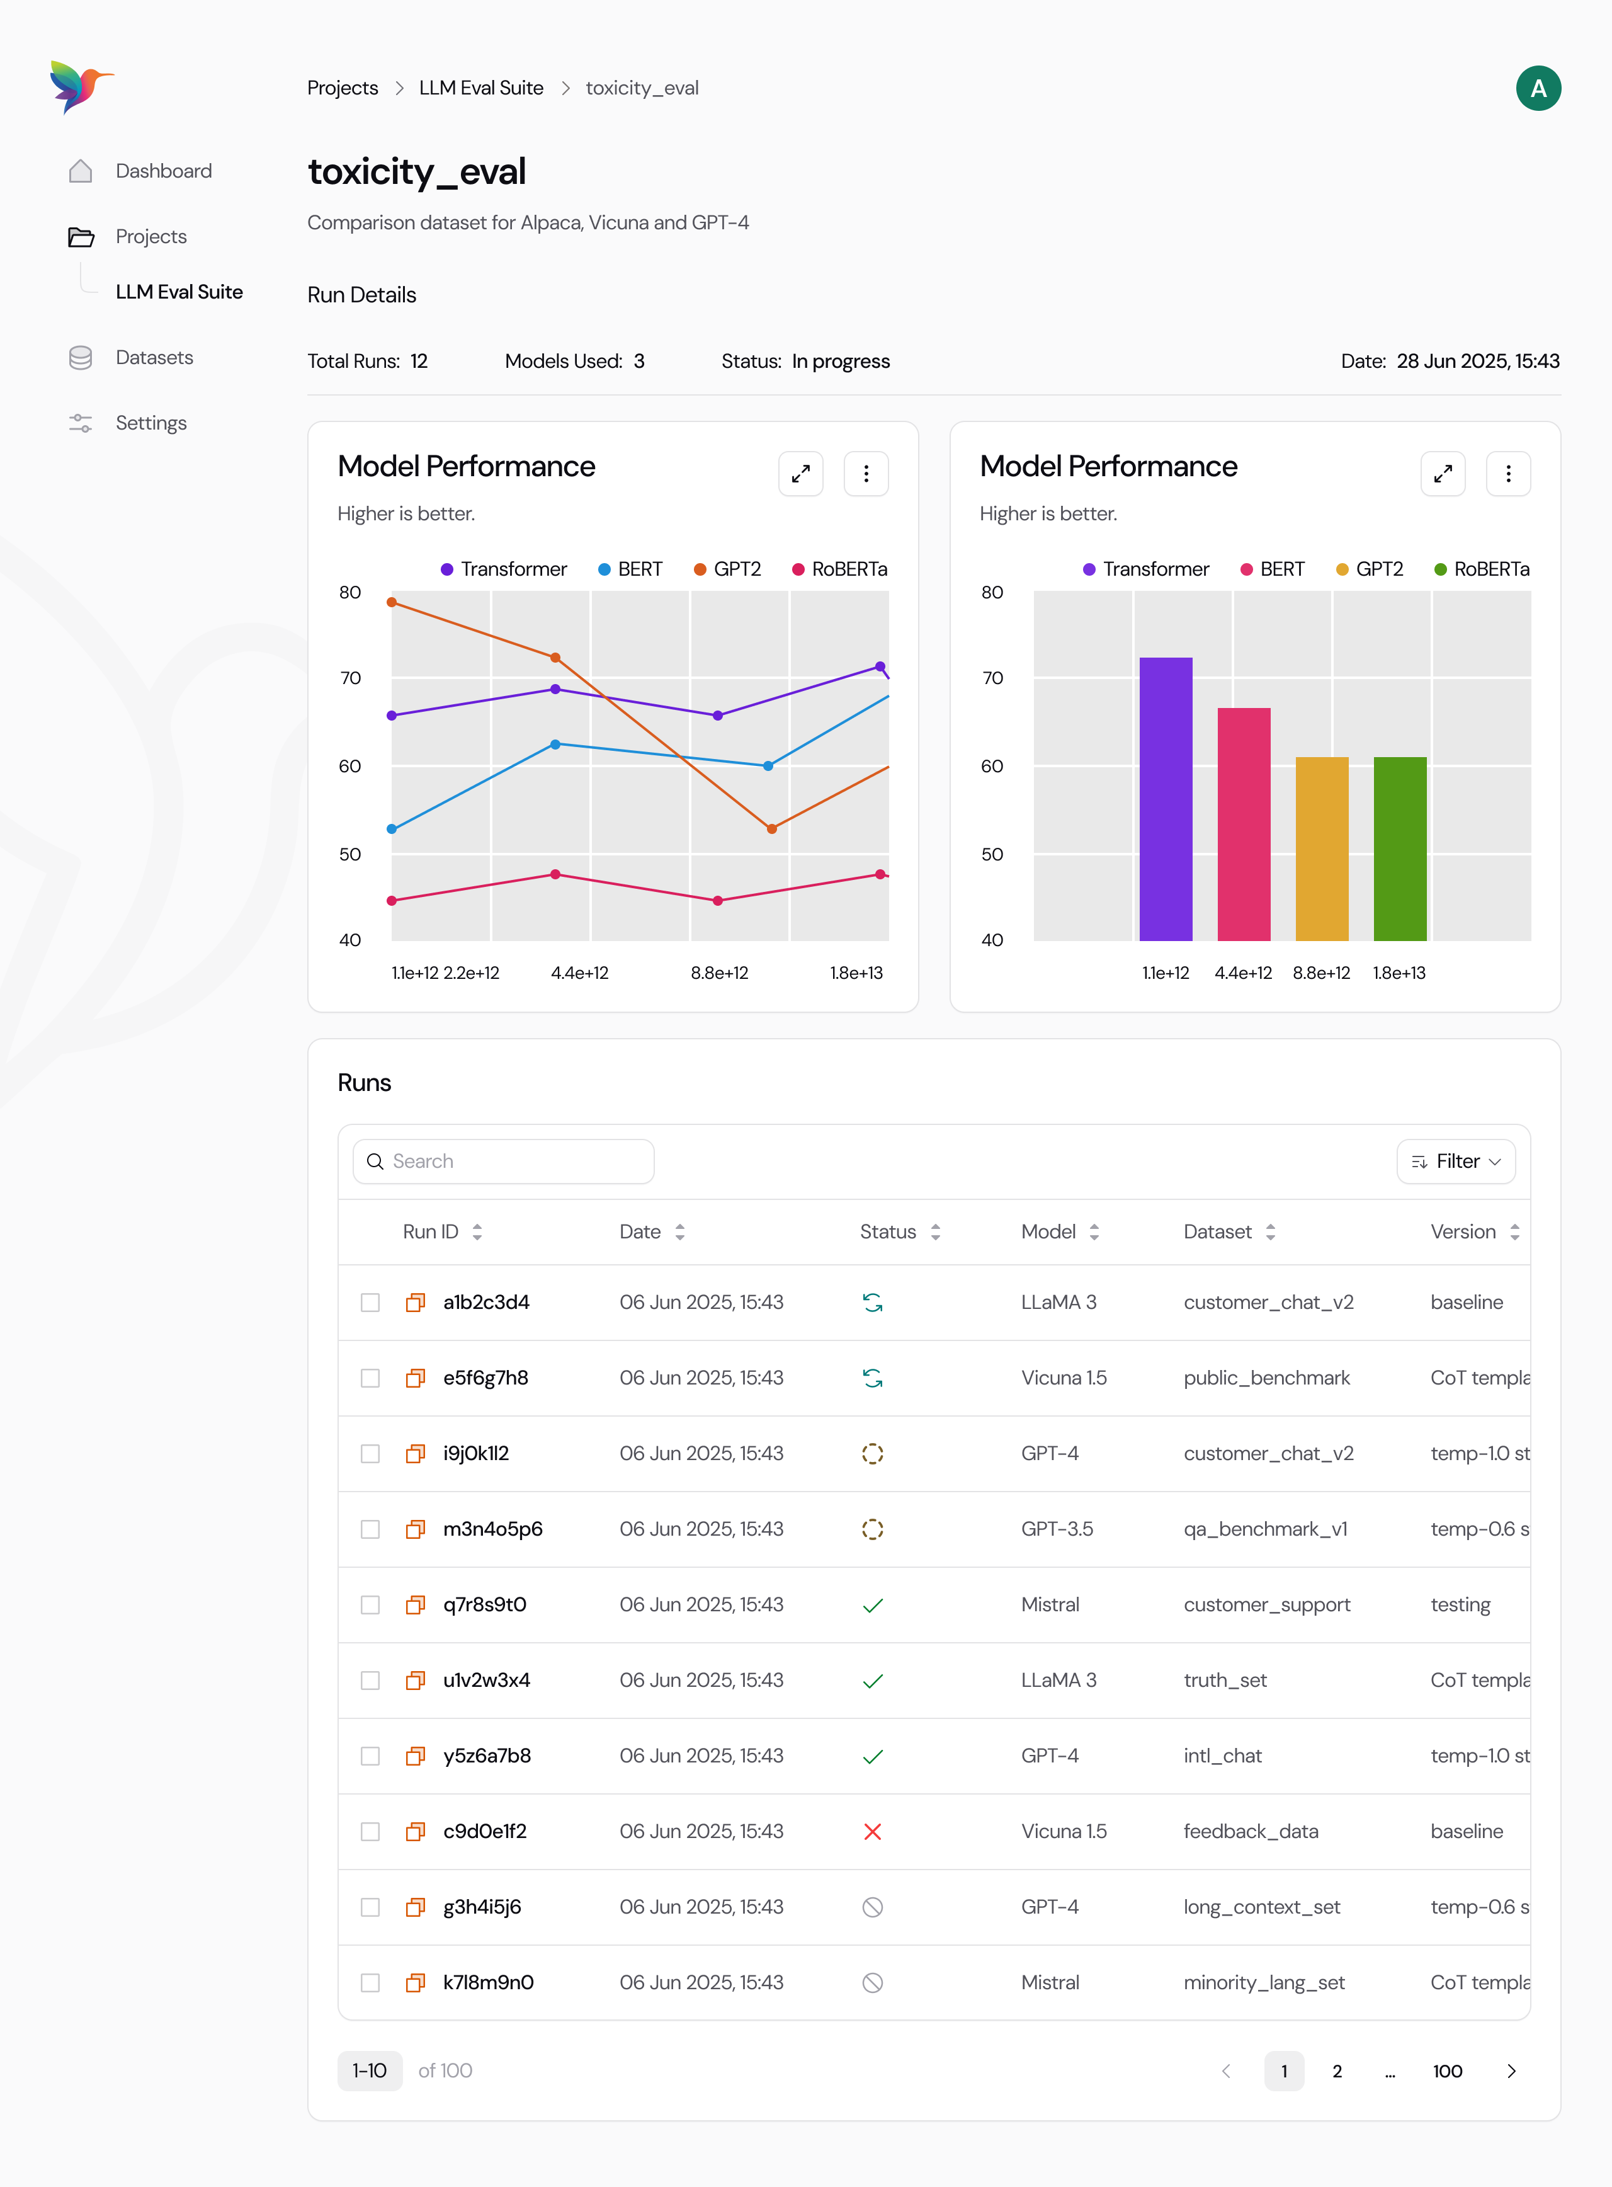The image size is (1612, 2187).
Task: Select the Datasets database icon in sidebar
Action: [x=81, y=357]
